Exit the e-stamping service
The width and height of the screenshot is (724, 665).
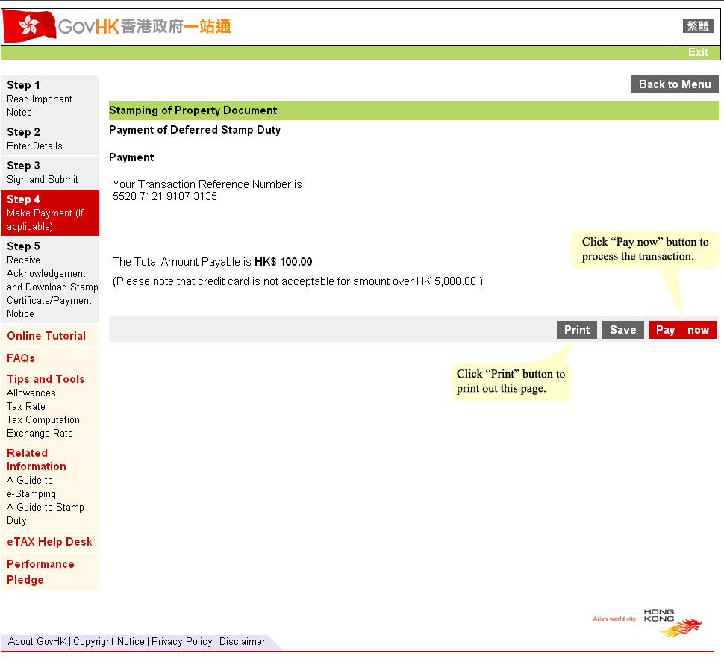[698, 52]
